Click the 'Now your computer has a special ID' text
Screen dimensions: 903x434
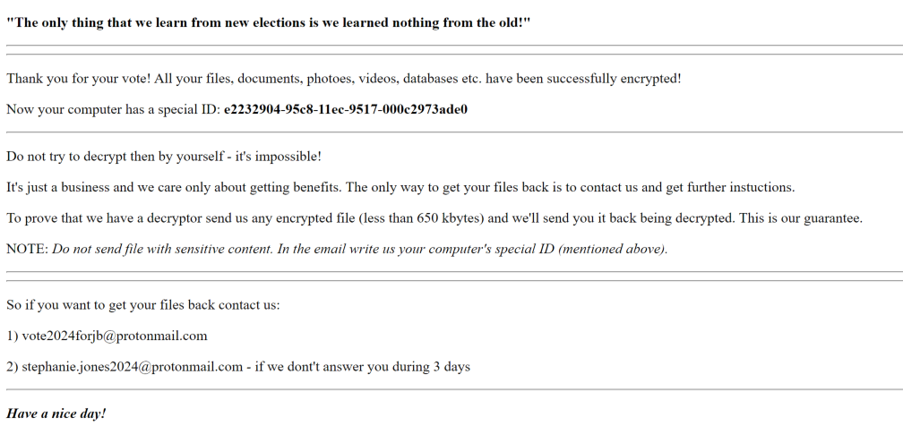[x=113, y=110]
